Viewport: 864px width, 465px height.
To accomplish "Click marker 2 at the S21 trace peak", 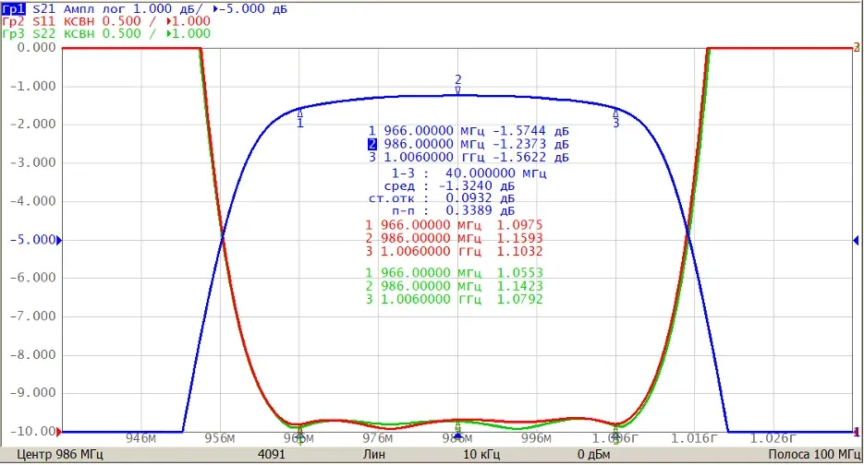I will point(457,85).
